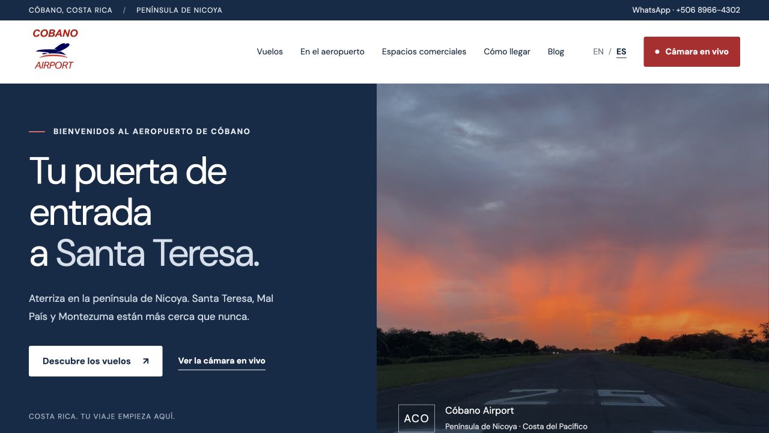Click BIENVENIDOS AL AEROPUERTO DE CÓBANO label

[152, 131]
